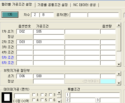Image resolution: width=125 pixels, height=103 pixels.
Task: Click 특별조건 field number 3
Action: point(110,100)
